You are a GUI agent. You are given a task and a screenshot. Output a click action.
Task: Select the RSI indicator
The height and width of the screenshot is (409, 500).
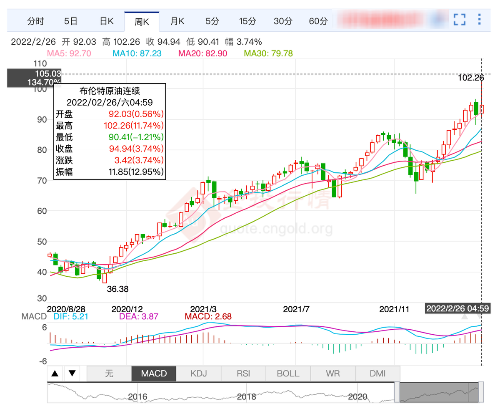pyautogui.click(x=243, y=373)
